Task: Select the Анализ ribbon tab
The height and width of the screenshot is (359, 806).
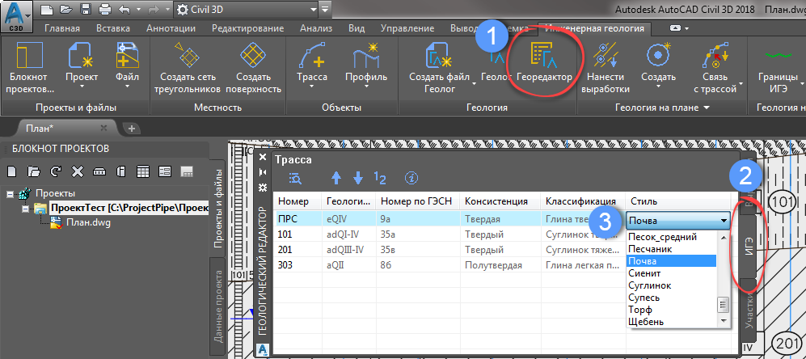Action: point(316,28)
